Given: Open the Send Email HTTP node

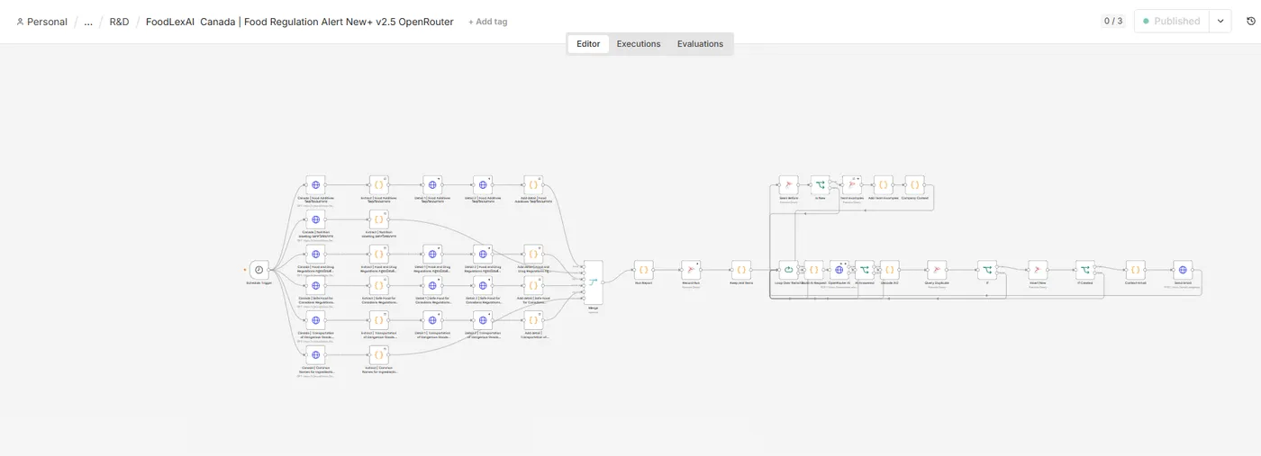Looking at the screenshot, I should point(1183,269).
